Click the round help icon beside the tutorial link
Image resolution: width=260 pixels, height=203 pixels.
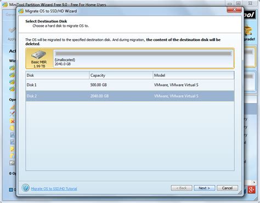click(25, 188)
